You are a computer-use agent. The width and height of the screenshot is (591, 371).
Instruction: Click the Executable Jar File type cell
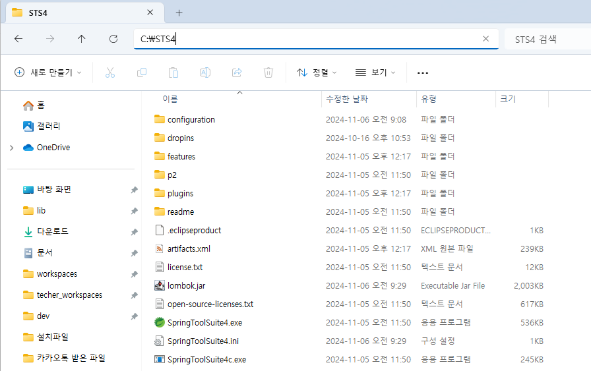(x=452, y=286)
